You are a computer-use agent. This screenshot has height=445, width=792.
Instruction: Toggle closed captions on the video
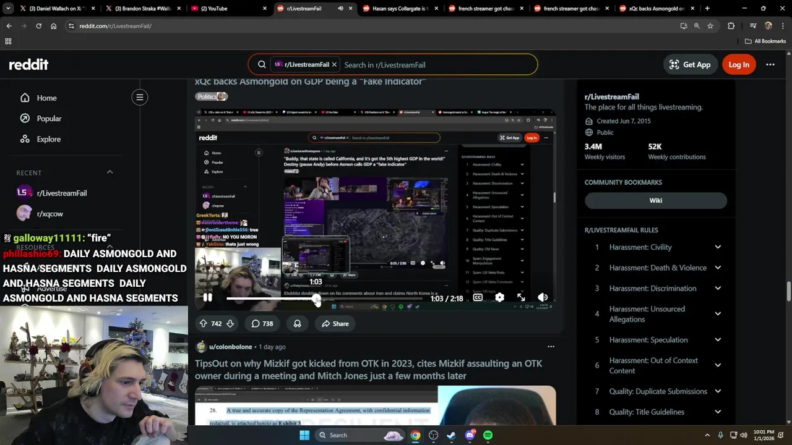pos(478,298)
